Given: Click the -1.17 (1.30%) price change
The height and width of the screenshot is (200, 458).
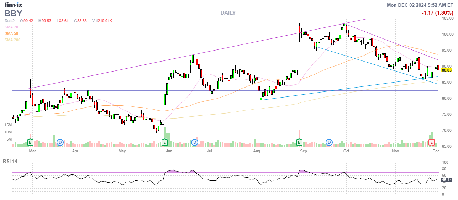Looking at the screenshot, I should point(437,13).
